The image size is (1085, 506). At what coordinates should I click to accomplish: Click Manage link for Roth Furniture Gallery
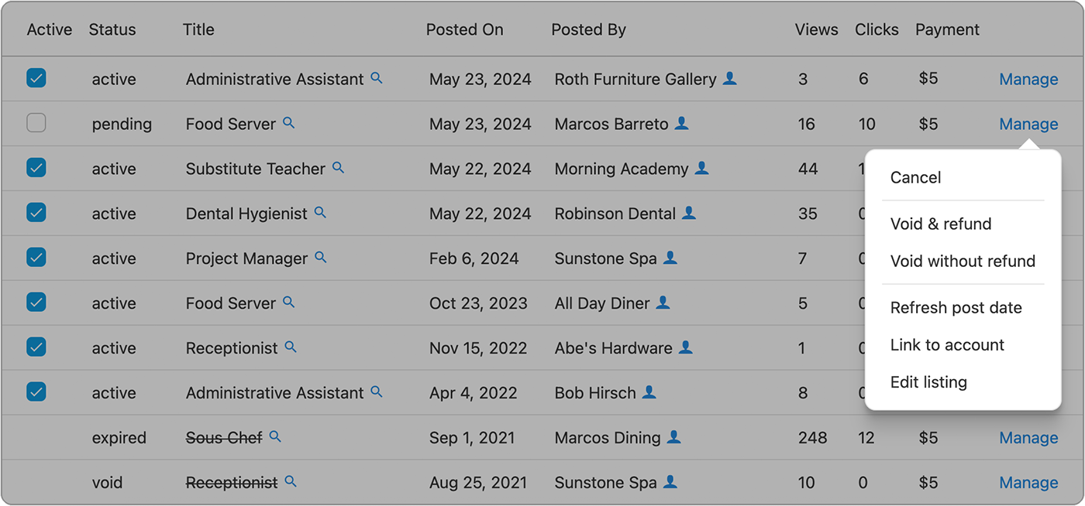1028,79
